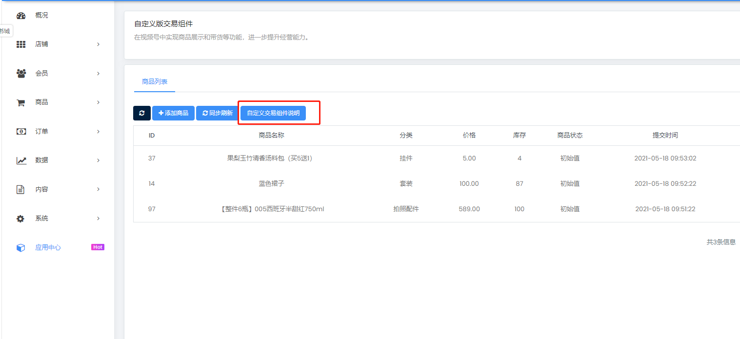Select product 【整件6瓶】005西班牙半甜红750ml
This screenshot has height=339, width=740.
272,209
